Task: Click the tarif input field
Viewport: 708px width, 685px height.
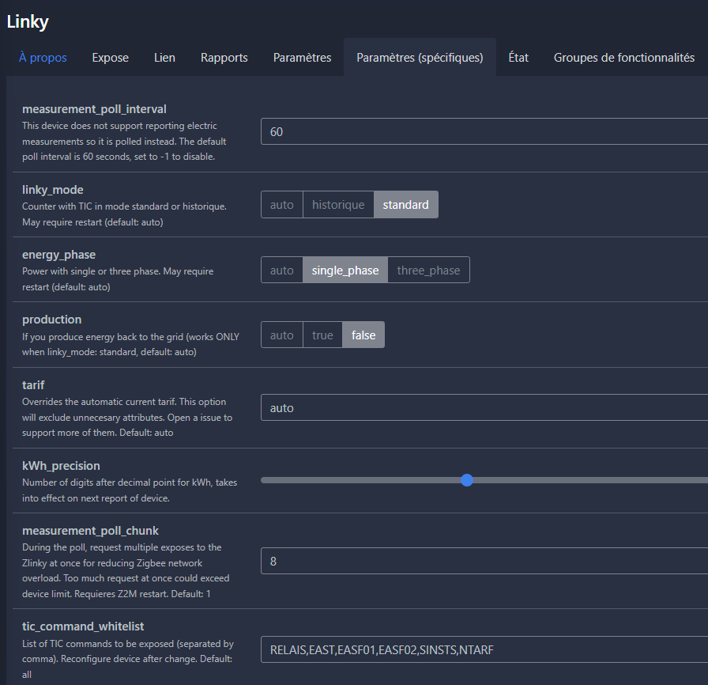Action: point(484,408)
